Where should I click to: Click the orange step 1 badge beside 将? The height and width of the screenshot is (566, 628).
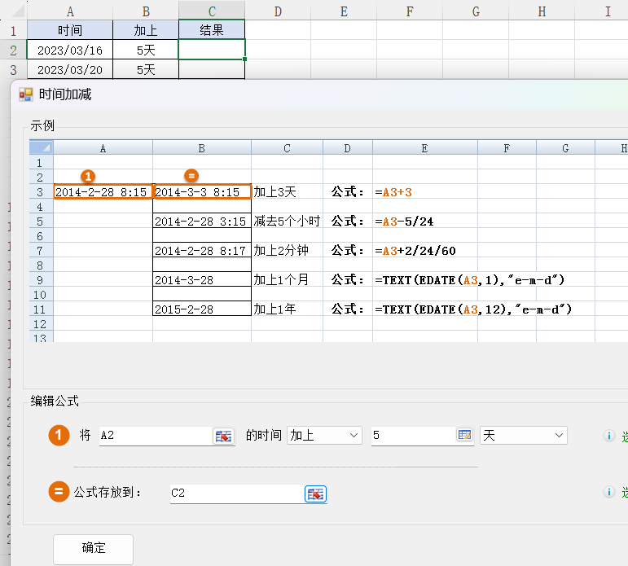click(59, 436)
